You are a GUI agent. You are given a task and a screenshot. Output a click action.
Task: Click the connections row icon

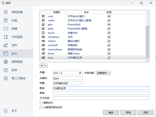[43, 49]
